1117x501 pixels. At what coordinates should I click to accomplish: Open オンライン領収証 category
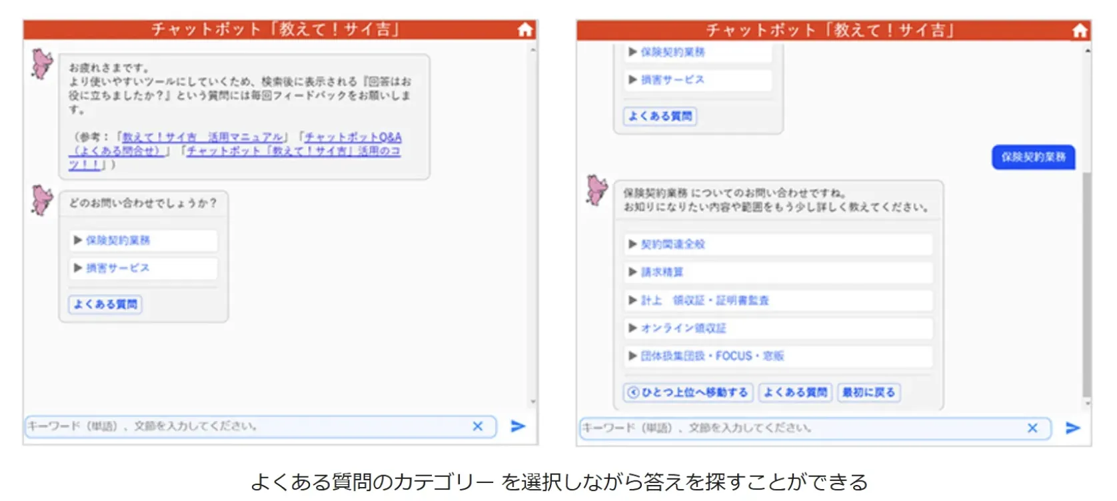point(778,328)
